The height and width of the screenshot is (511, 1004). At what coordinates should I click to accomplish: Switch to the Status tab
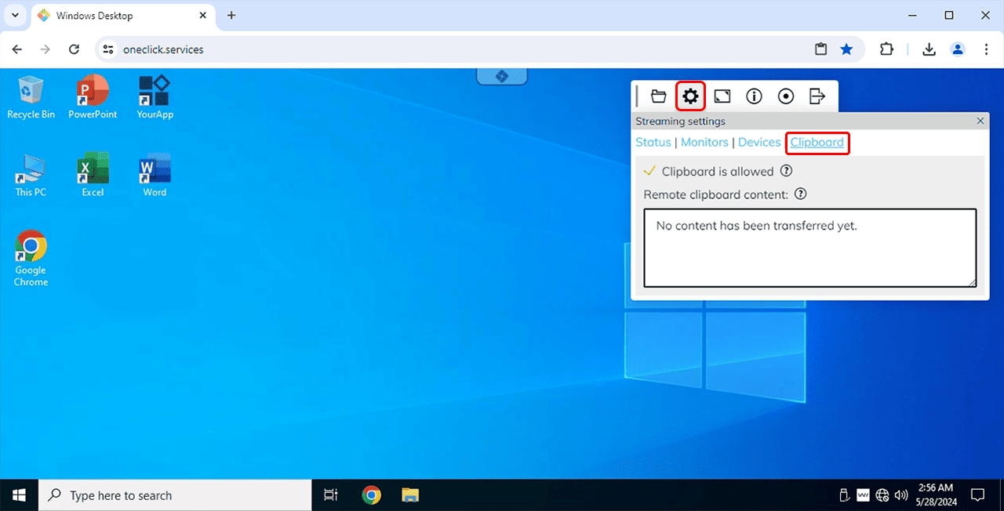coord(653,143)
